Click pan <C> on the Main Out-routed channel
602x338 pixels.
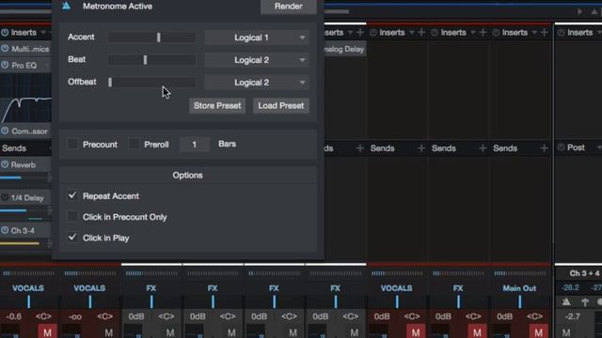coord(534,316)
